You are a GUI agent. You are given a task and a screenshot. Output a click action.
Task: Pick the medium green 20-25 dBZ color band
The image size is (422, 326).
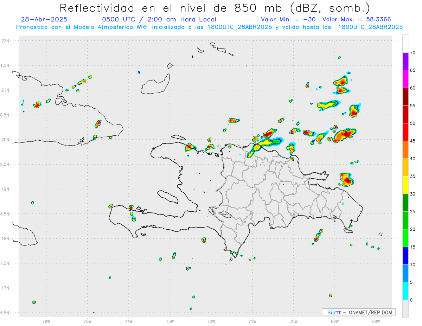405,220
